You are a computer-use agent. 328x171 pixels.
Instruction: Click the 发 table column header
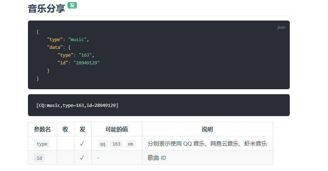83,129
